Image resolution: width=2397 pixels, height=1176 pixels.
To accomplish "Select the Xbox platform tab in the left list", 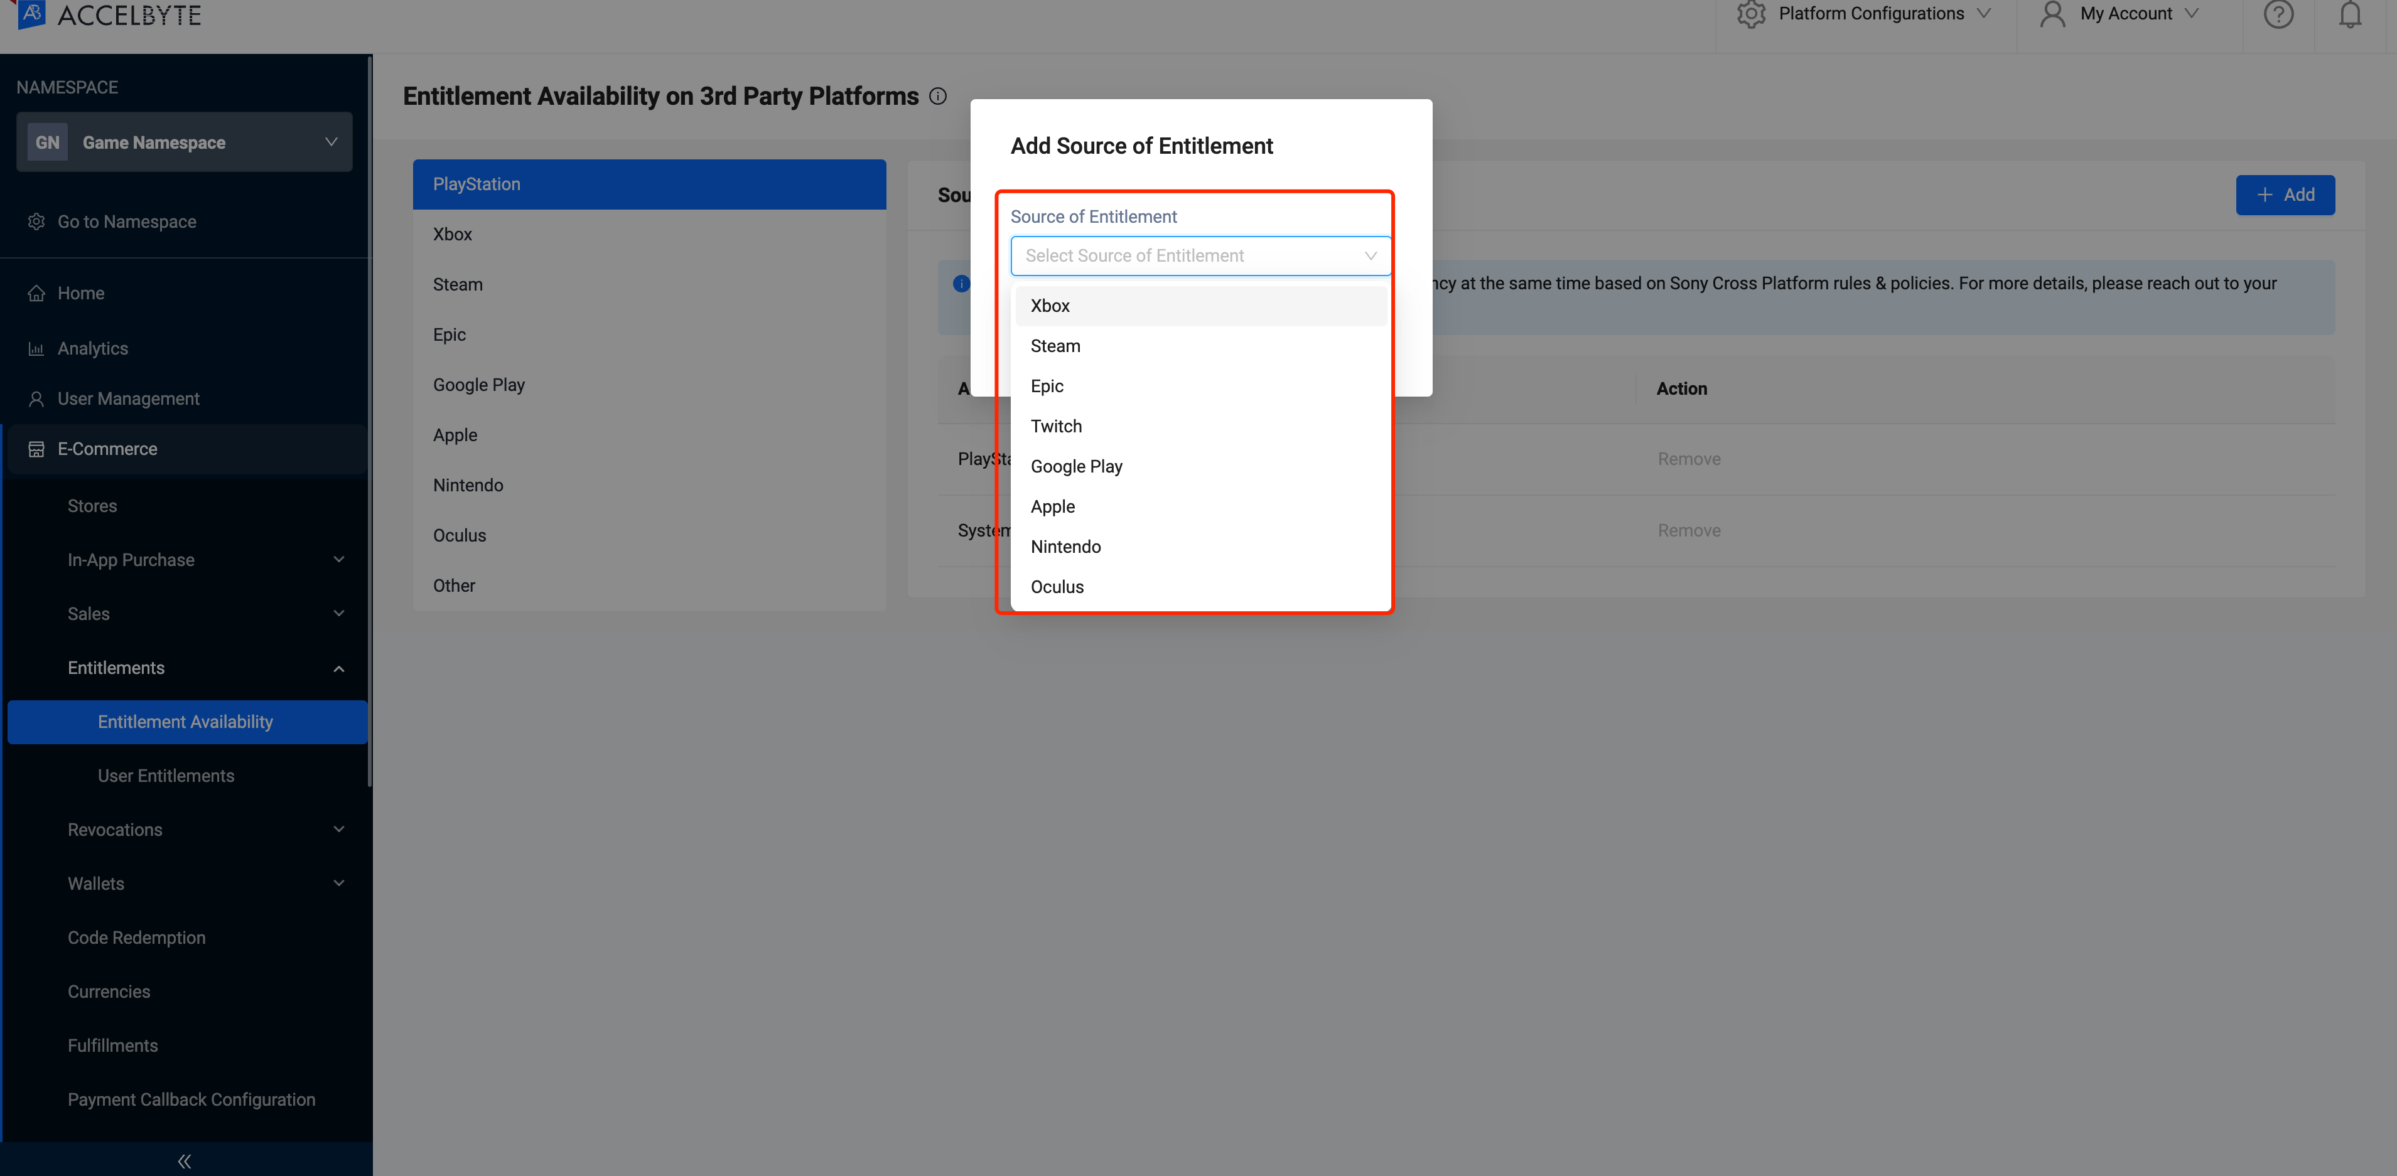I will point(650,235).
